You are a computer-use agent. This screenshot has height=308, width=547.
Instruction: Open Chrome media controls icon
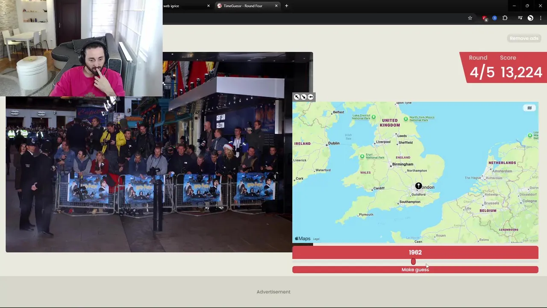pos(520,18)
